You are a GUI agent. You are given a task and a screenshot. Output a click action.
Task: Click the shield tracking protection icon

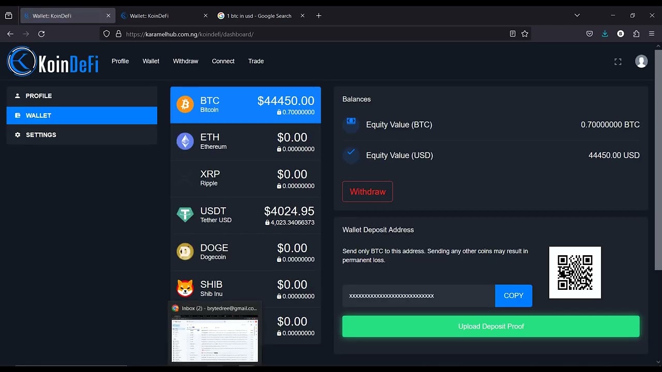[107, 34]
